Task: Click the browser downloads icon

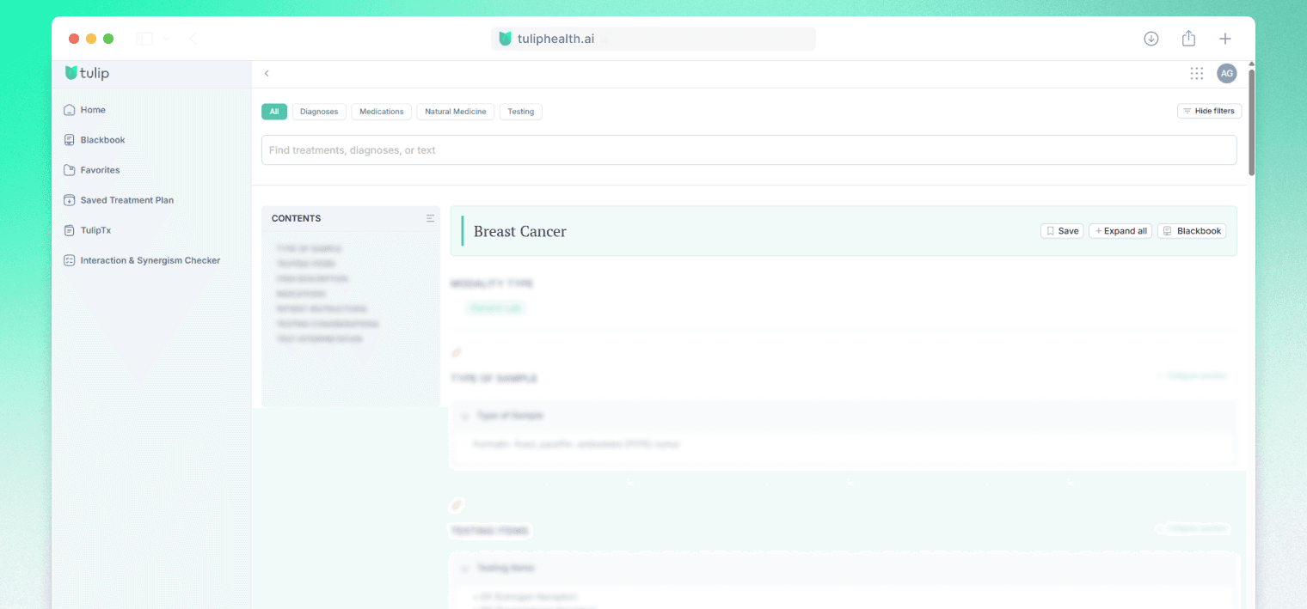Action: coord(1151,39)
